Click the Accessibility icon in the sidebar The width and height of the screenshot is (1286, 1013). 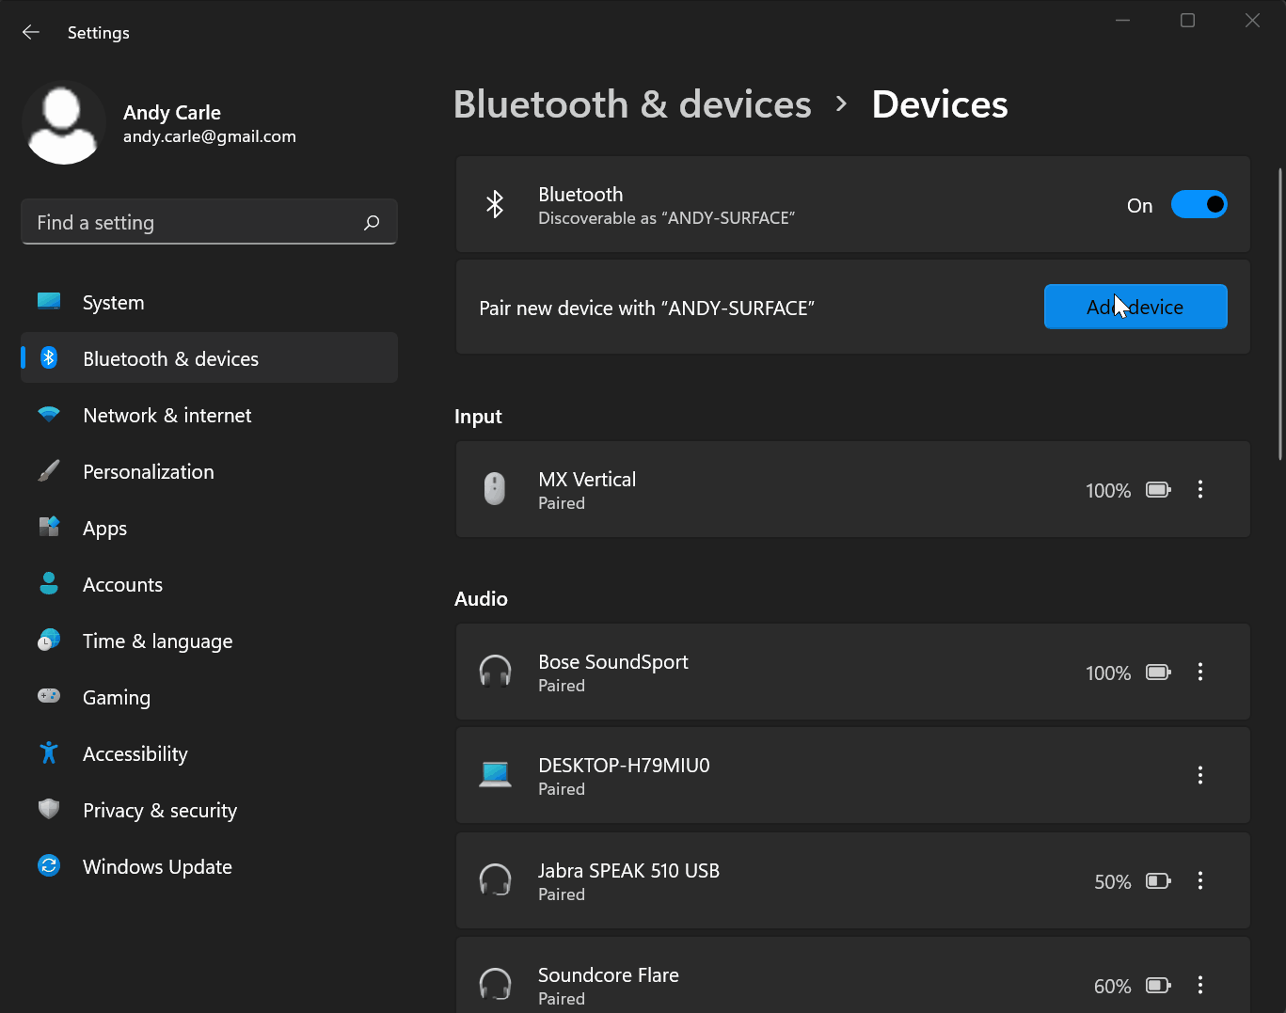pyautogui.click(x=48, y=752)
